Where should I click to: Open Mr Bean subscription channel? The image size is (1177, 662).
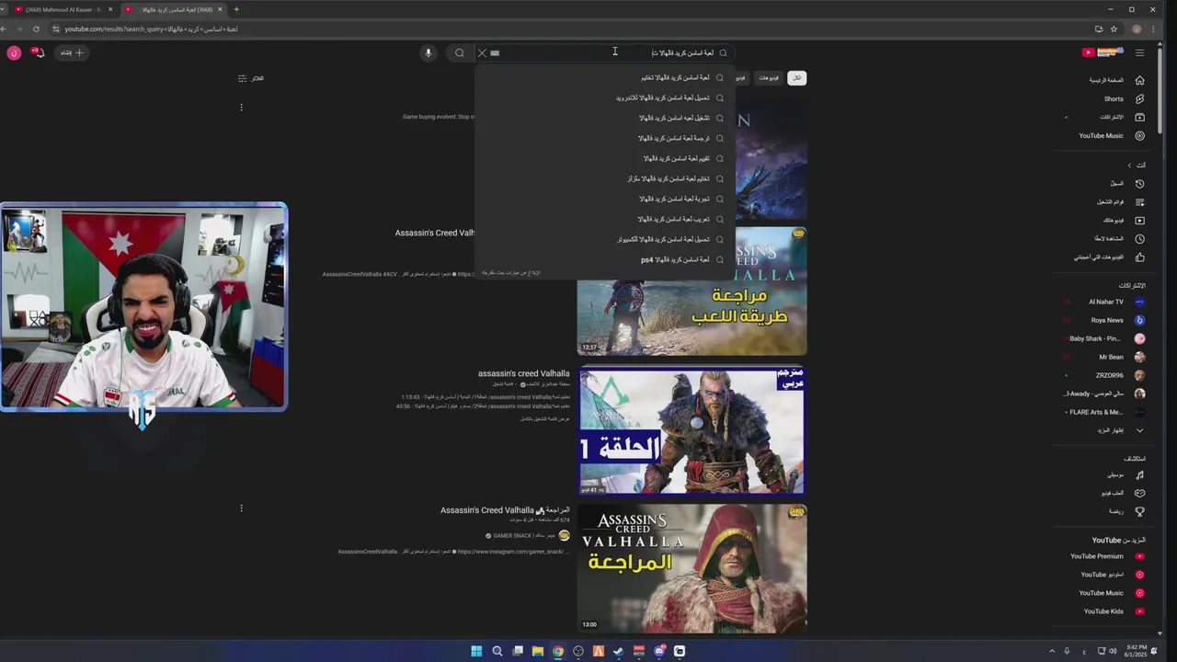[x=1111, y=357]
